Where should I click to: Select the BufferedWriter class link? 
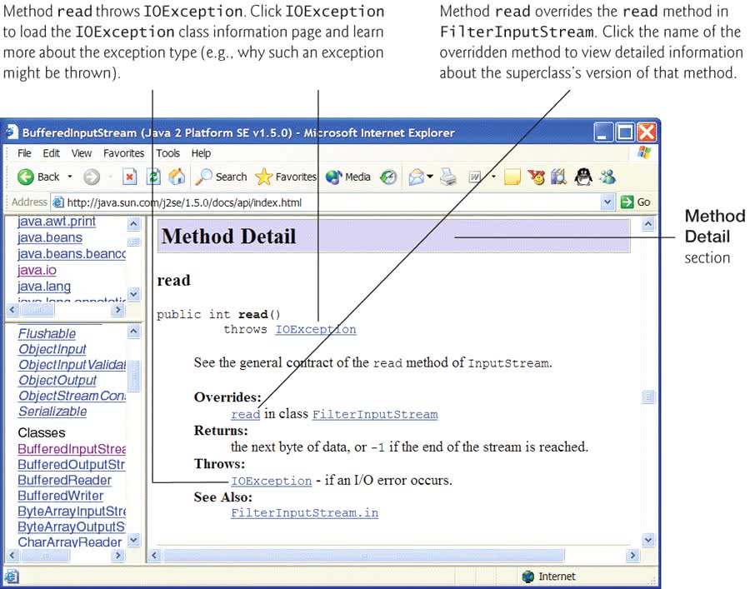pos(61,496)
